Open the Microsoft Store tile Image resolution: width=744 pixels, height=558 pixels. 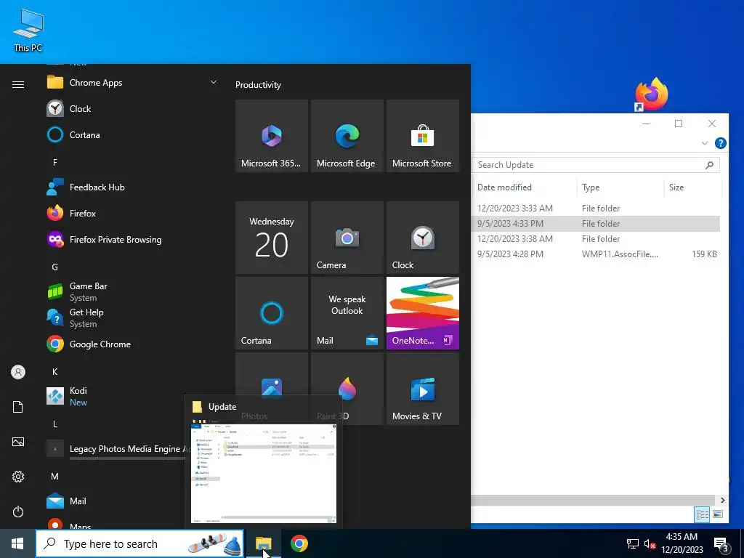click(422, 136)
